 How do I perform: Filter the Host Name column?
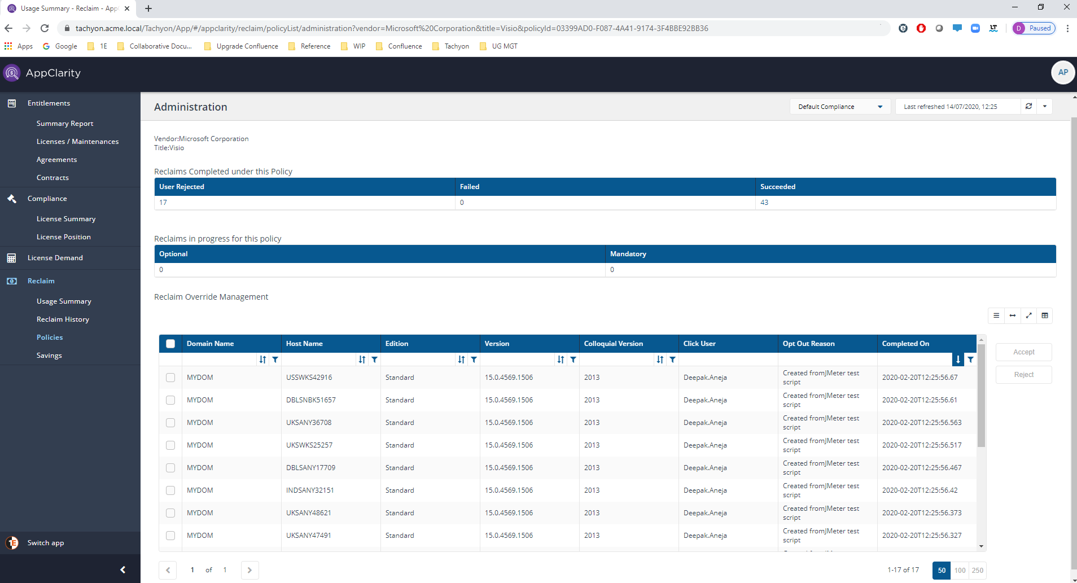tap(374, 360)
